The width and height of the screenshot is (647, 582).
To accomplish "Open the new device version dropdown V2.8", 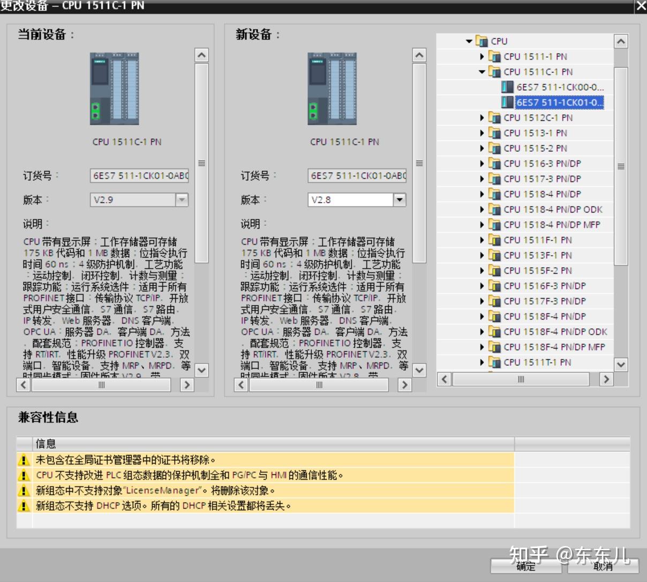I will [400, 200].
